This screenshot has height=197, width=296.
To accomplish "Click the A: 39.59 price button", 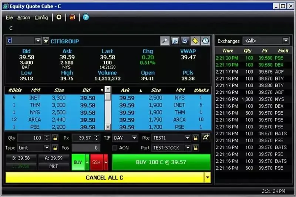I will coord(54,158).
